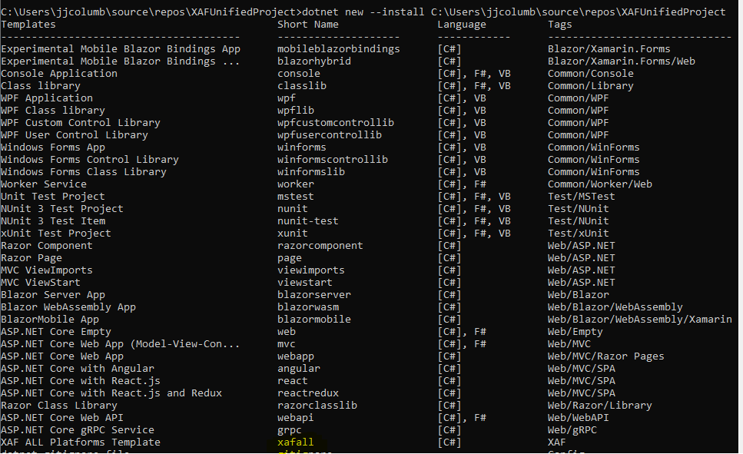The width and height of the screenshot is (743, 454).
Task: Click 'reactredux' short name
Action: coord(308,394)
